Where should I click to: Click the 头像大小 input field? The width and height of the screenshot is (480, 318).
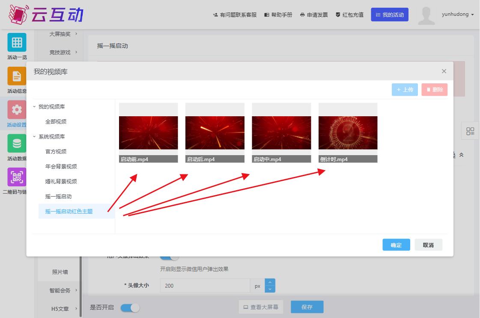[x=205, y=286]
